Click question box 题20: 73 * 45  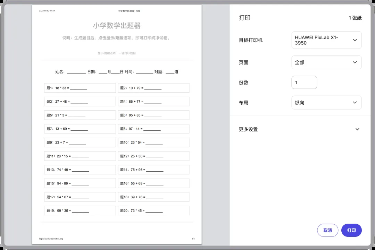pyautogui.click(x=153, y=211)
